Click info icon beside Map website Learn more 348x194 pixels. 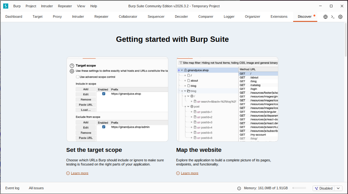[178, 173]
